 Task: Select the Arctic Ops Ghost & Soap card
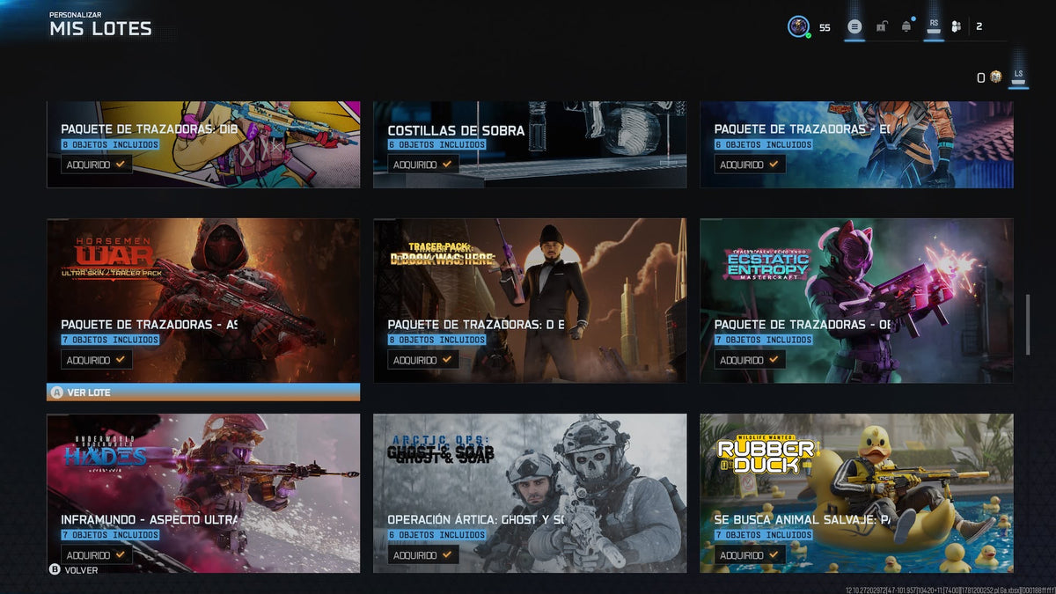click(x=530, y=493)
